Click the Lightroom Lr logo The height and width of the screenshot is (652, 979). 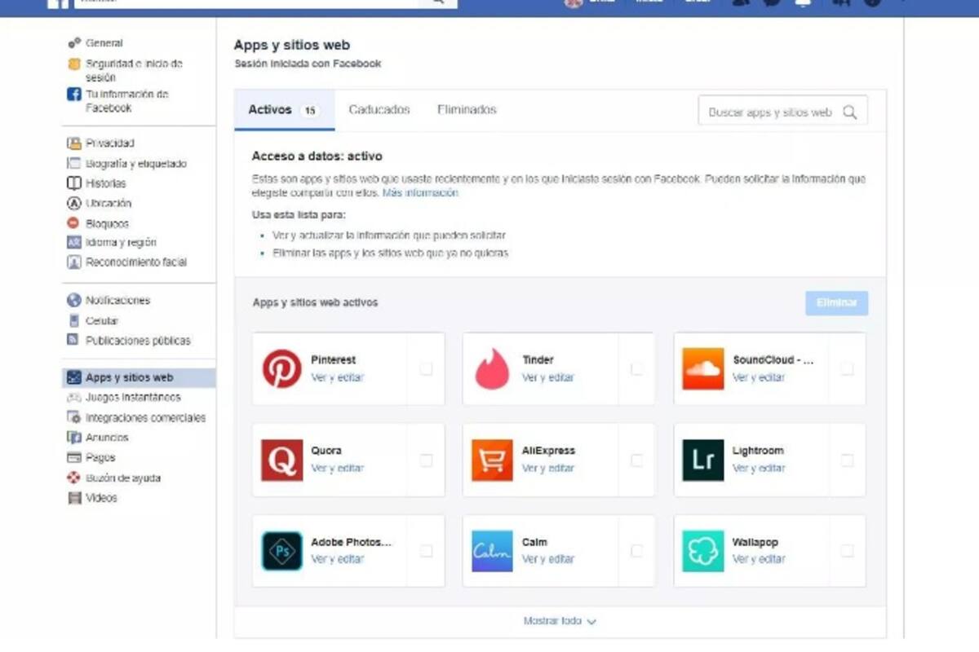[x=703, y=460]
